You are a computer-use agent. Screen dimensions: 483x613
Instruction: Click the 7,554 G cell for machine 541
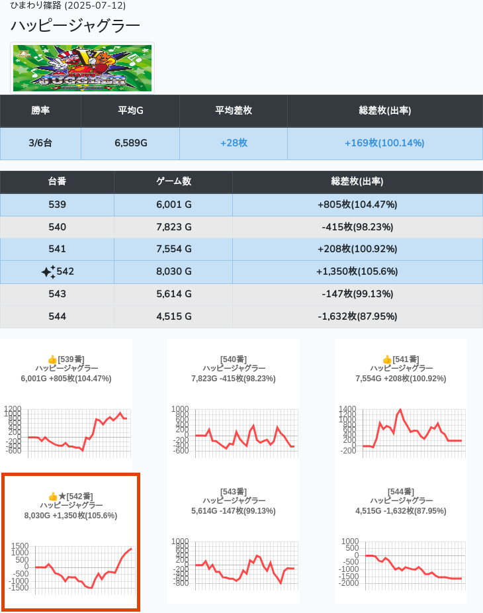173,250
